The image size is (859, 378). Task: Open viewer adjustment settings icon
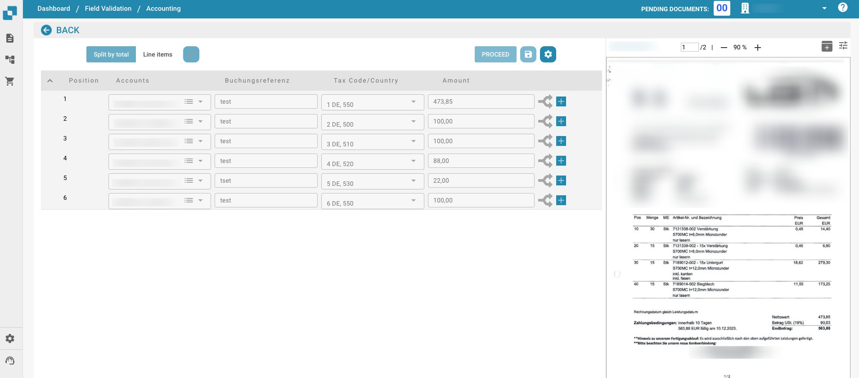coord(843,46)
